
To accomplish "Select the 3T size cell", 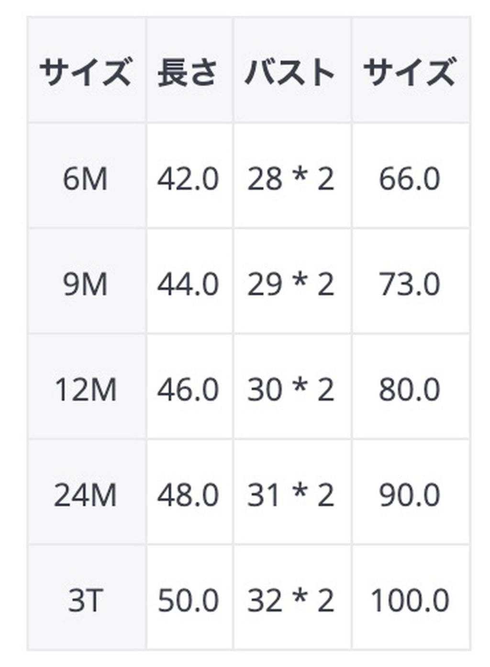I will coord(86,600).
